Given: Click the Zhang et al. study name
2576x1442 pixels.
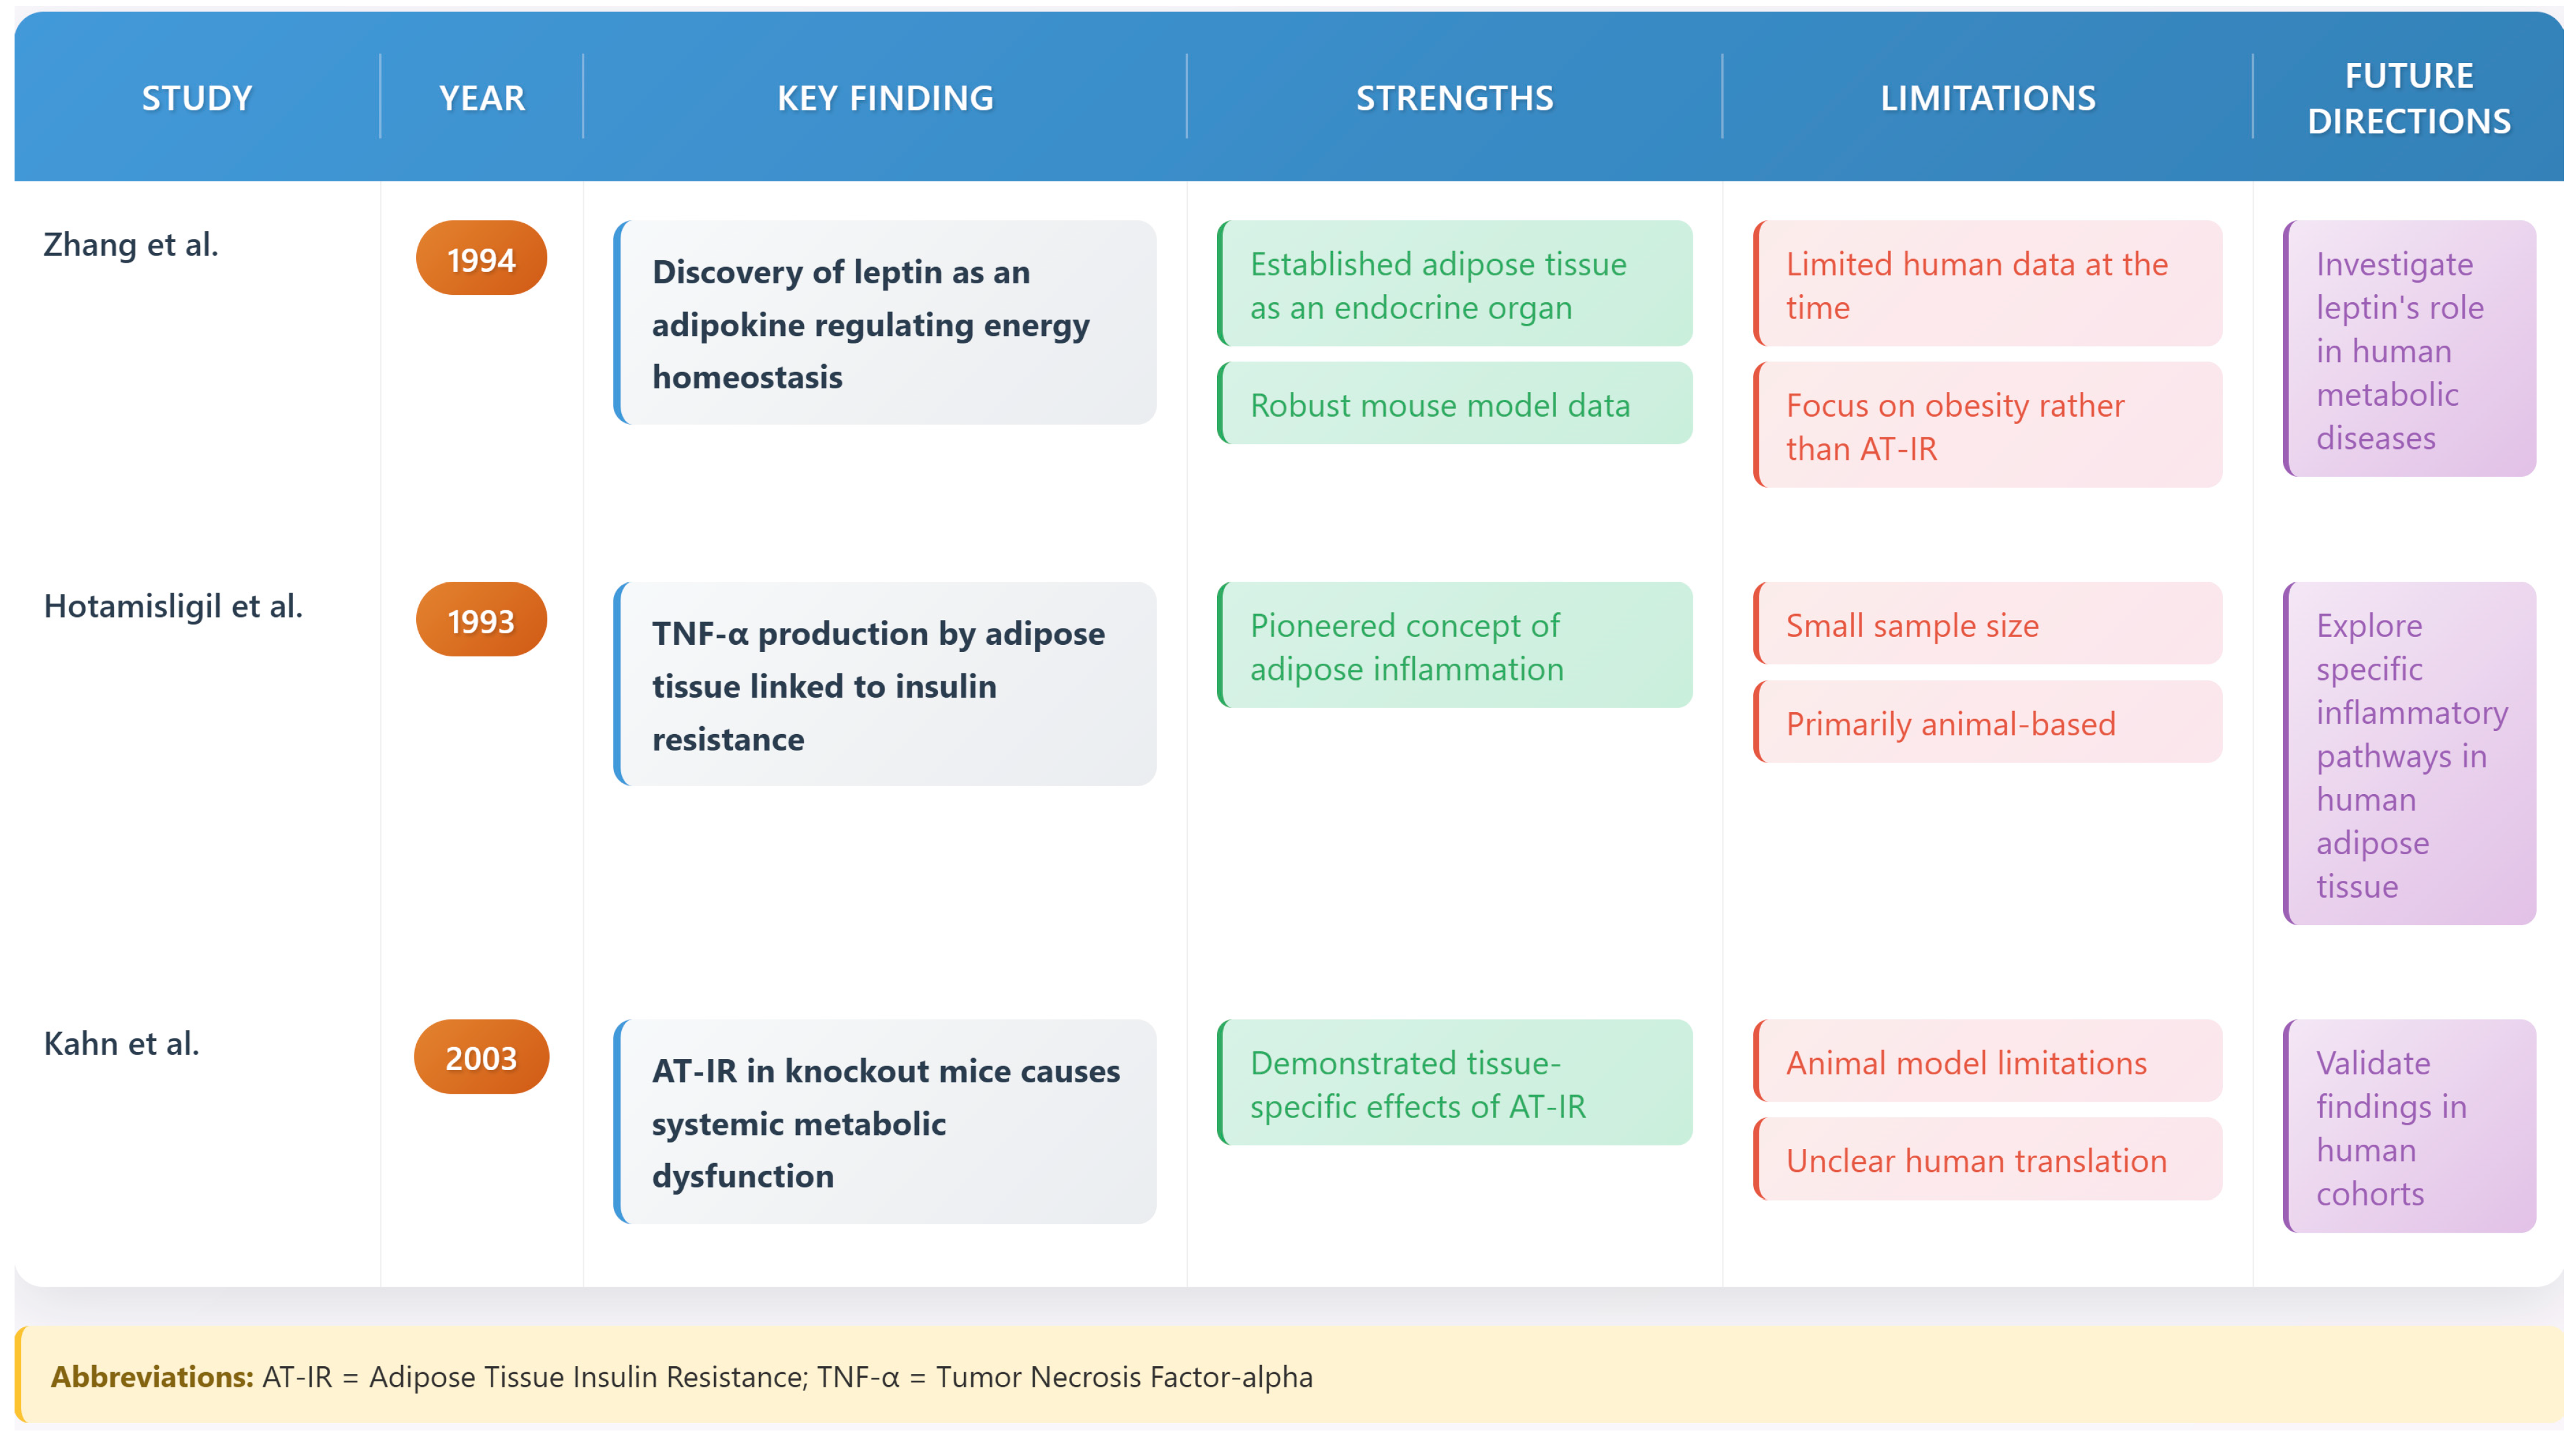Looking at the screenshot, I should 131,245.
